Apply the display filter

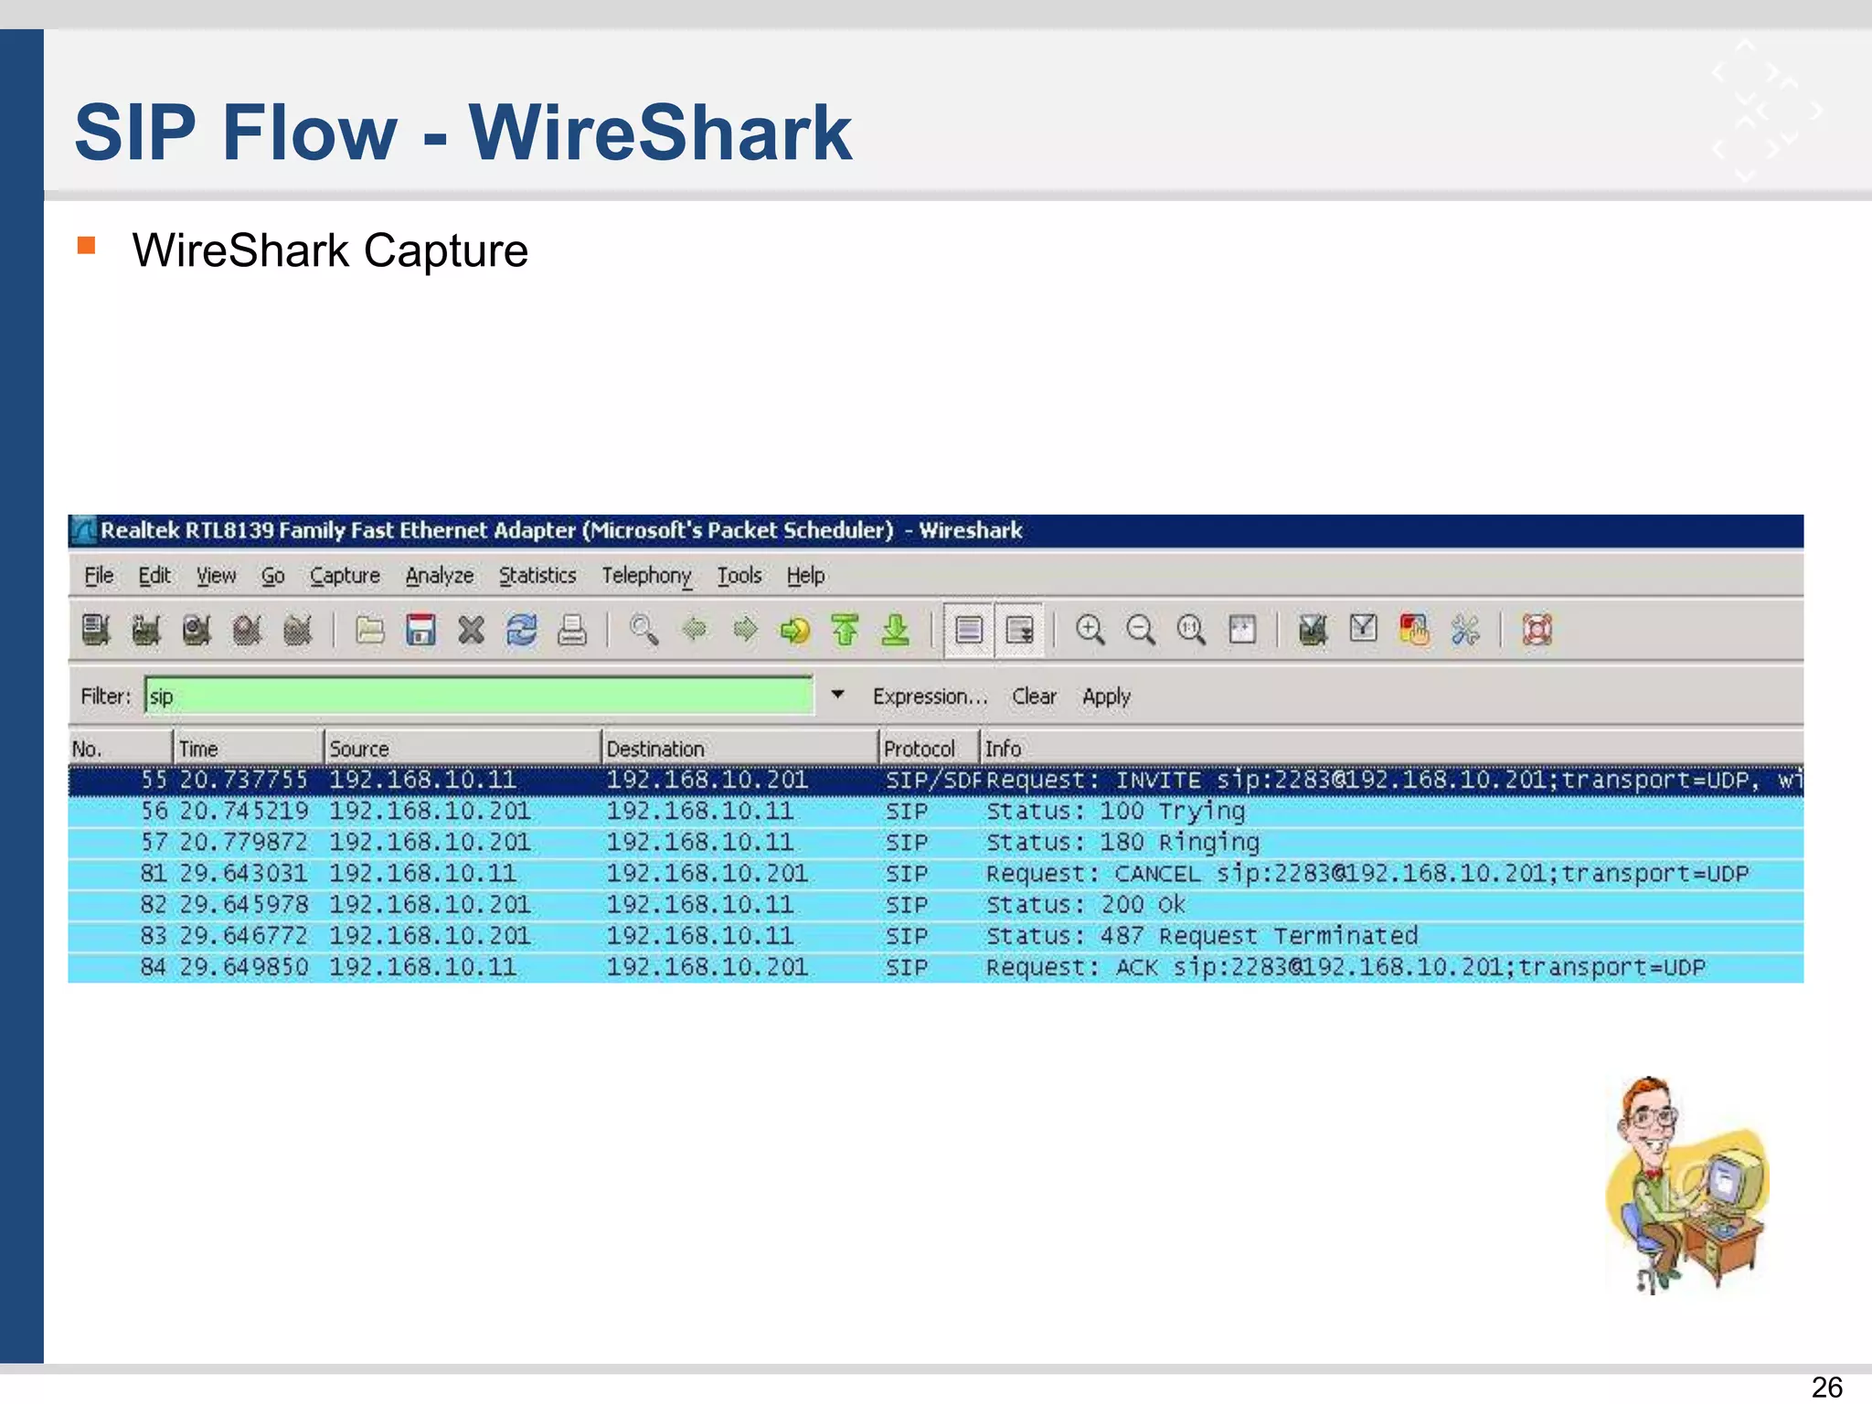coord(1106,697)
